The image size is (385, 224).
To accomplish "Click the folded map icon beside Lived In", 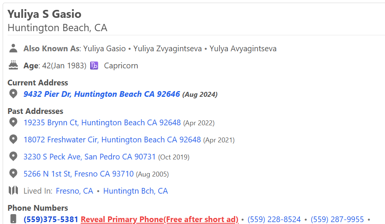I will coord(13,191).
